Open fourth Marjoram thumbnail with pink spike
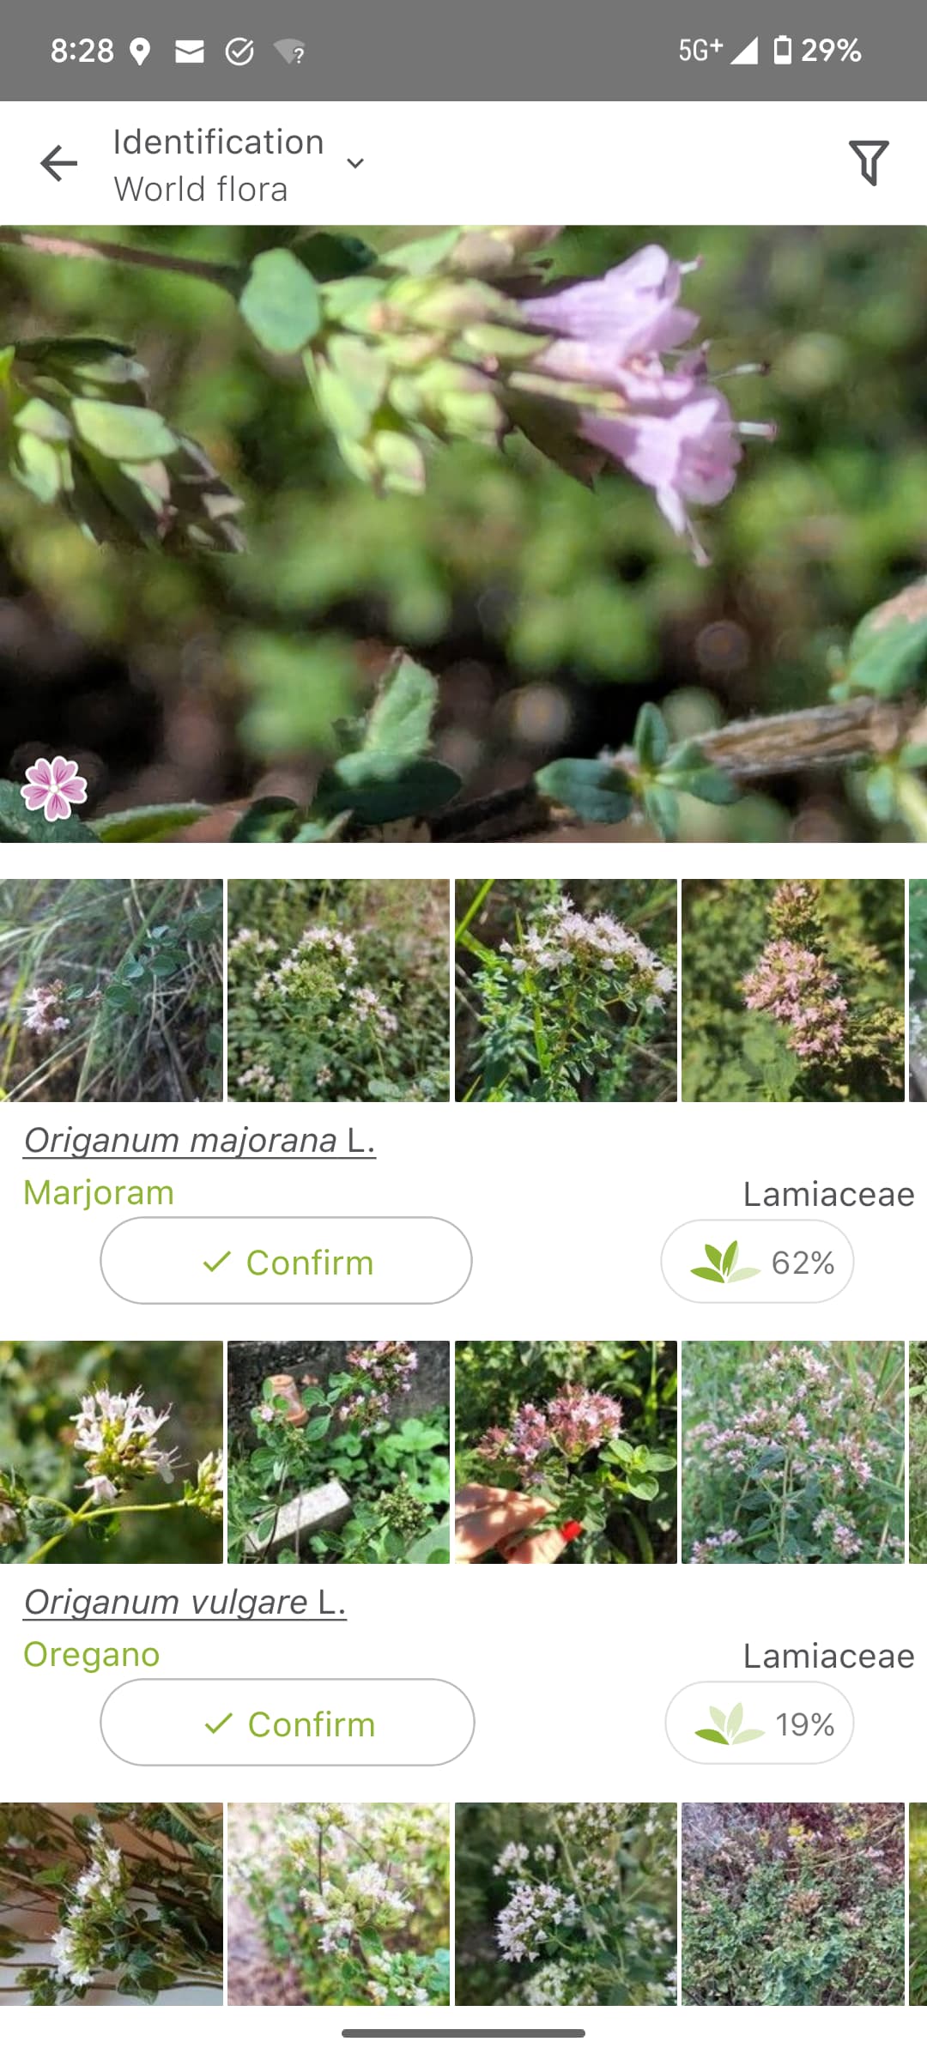The image size is (927, 2060). (793, 991)
